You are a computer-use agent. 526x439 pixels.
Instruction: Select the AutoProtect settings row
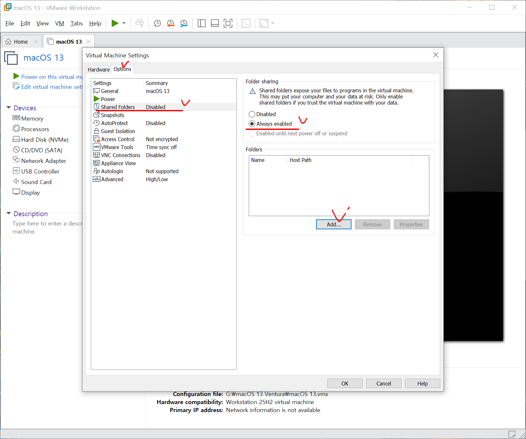[164, 123]
